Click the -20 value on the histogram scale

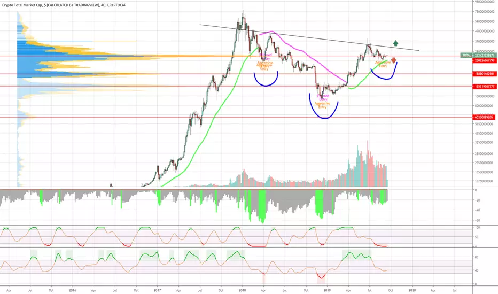point(477,200)
